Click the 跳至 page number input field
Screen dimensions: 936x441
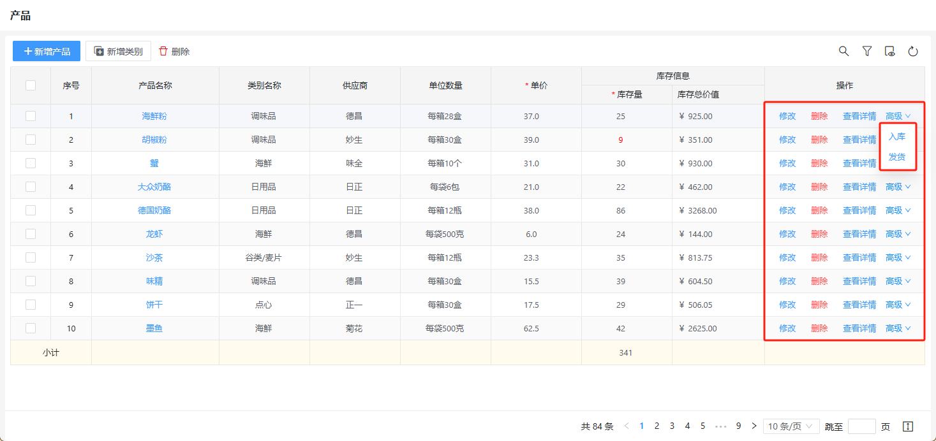(x=861, y=426)
